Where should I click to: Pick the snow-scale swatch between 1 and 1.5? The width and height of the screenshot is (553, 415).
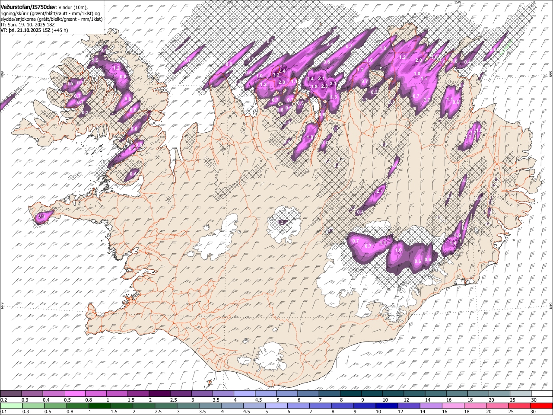click(x=117, y=393)
